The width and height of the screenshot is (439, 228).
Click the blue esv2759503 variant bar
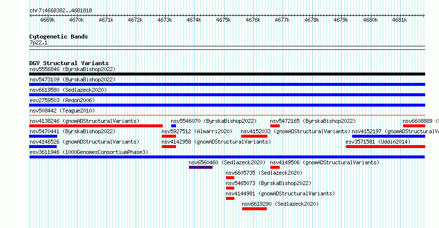[227, 105]
